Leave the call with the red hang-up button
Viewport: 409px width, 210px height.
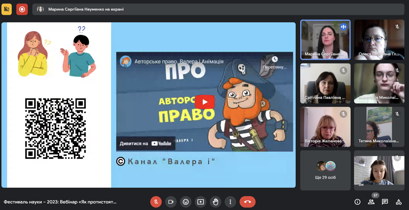pyautogui.click(x=247, y=201)
